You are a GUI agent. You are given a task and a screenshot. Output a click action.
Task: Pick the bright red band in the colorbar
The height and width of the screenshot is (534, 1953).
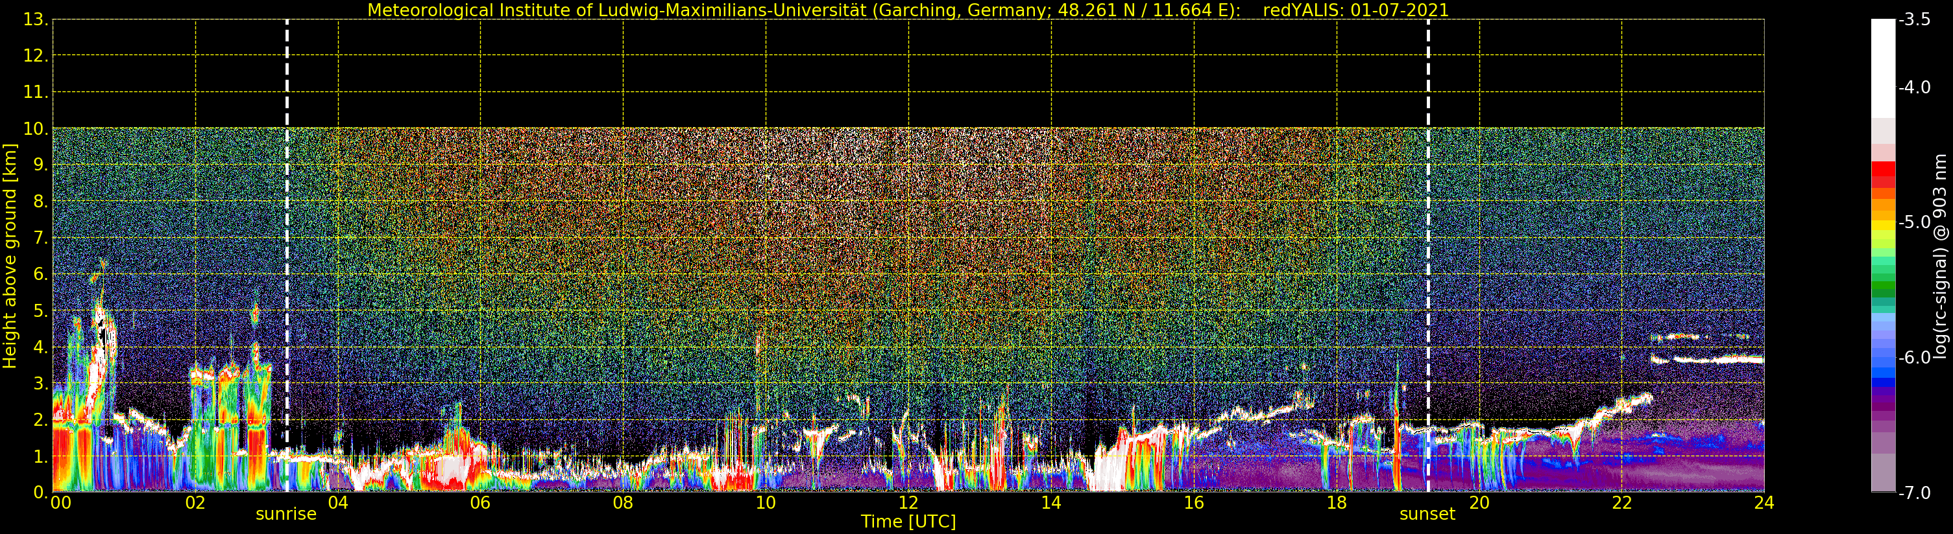1883,170
